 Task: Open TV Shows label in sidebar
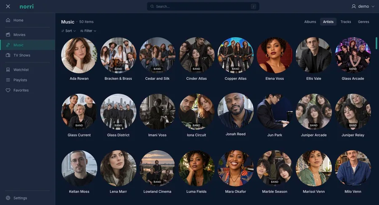pyautogui.click(x=22, y=55)
